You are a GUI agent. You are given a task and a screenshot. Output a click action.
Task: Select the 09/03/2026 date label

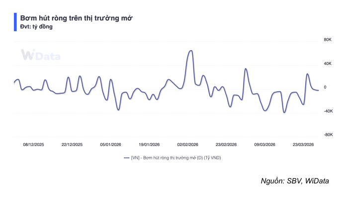[x=265, y=144]
